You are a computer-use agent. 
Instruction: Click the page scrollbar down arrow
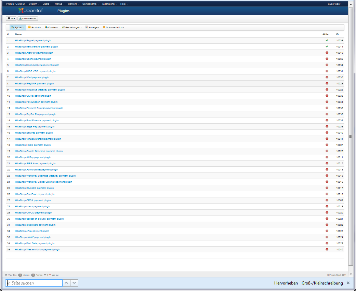351,274
